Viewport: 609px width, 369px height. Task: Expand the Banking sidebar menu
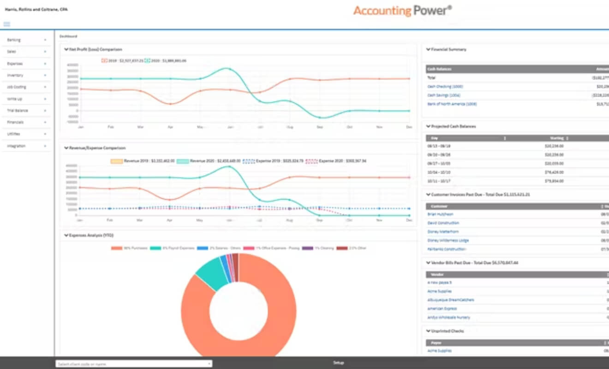[x=27, y=40]
